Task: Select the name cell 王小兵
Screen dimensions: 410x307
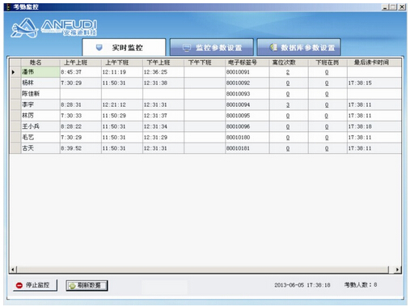Action: point(40,126)
